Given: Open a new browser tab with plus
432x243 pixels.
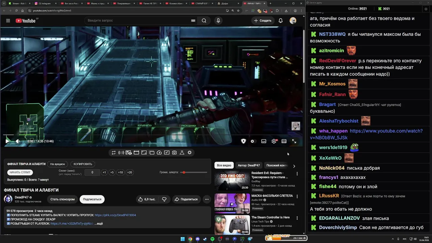Looking at the screenshot, I should point(270,3).
